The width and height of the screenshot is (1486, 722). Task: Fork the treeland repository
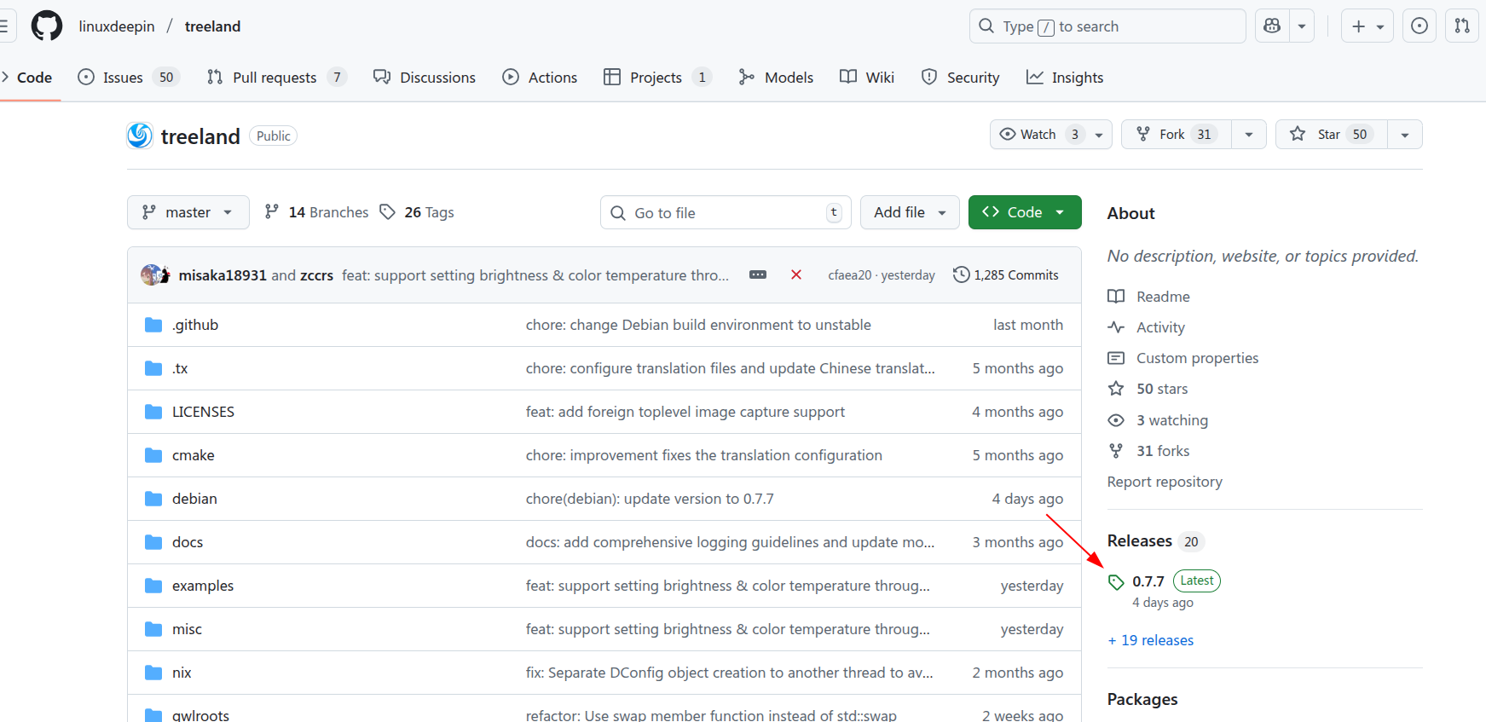tap(1176, 135)
